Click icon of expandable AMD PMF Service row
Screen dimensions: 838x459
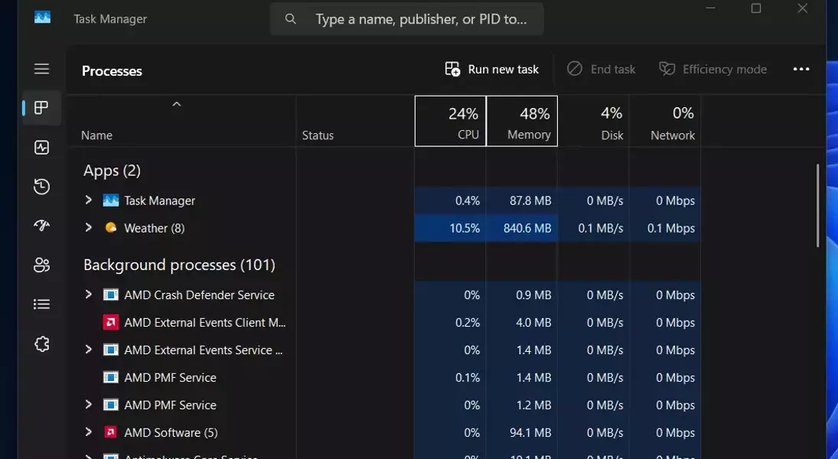(111, 405)
